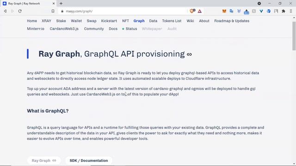Image resolution: width=296 pixels, height=166 pixels.
Task: Open the extension with the blue stacked chevrons
Action: point(239,11)
